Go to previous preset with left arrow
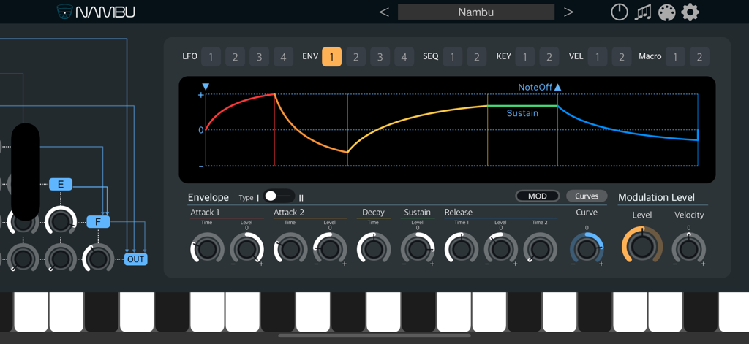Viewport: 749px width, 344px height. point(383,12)
